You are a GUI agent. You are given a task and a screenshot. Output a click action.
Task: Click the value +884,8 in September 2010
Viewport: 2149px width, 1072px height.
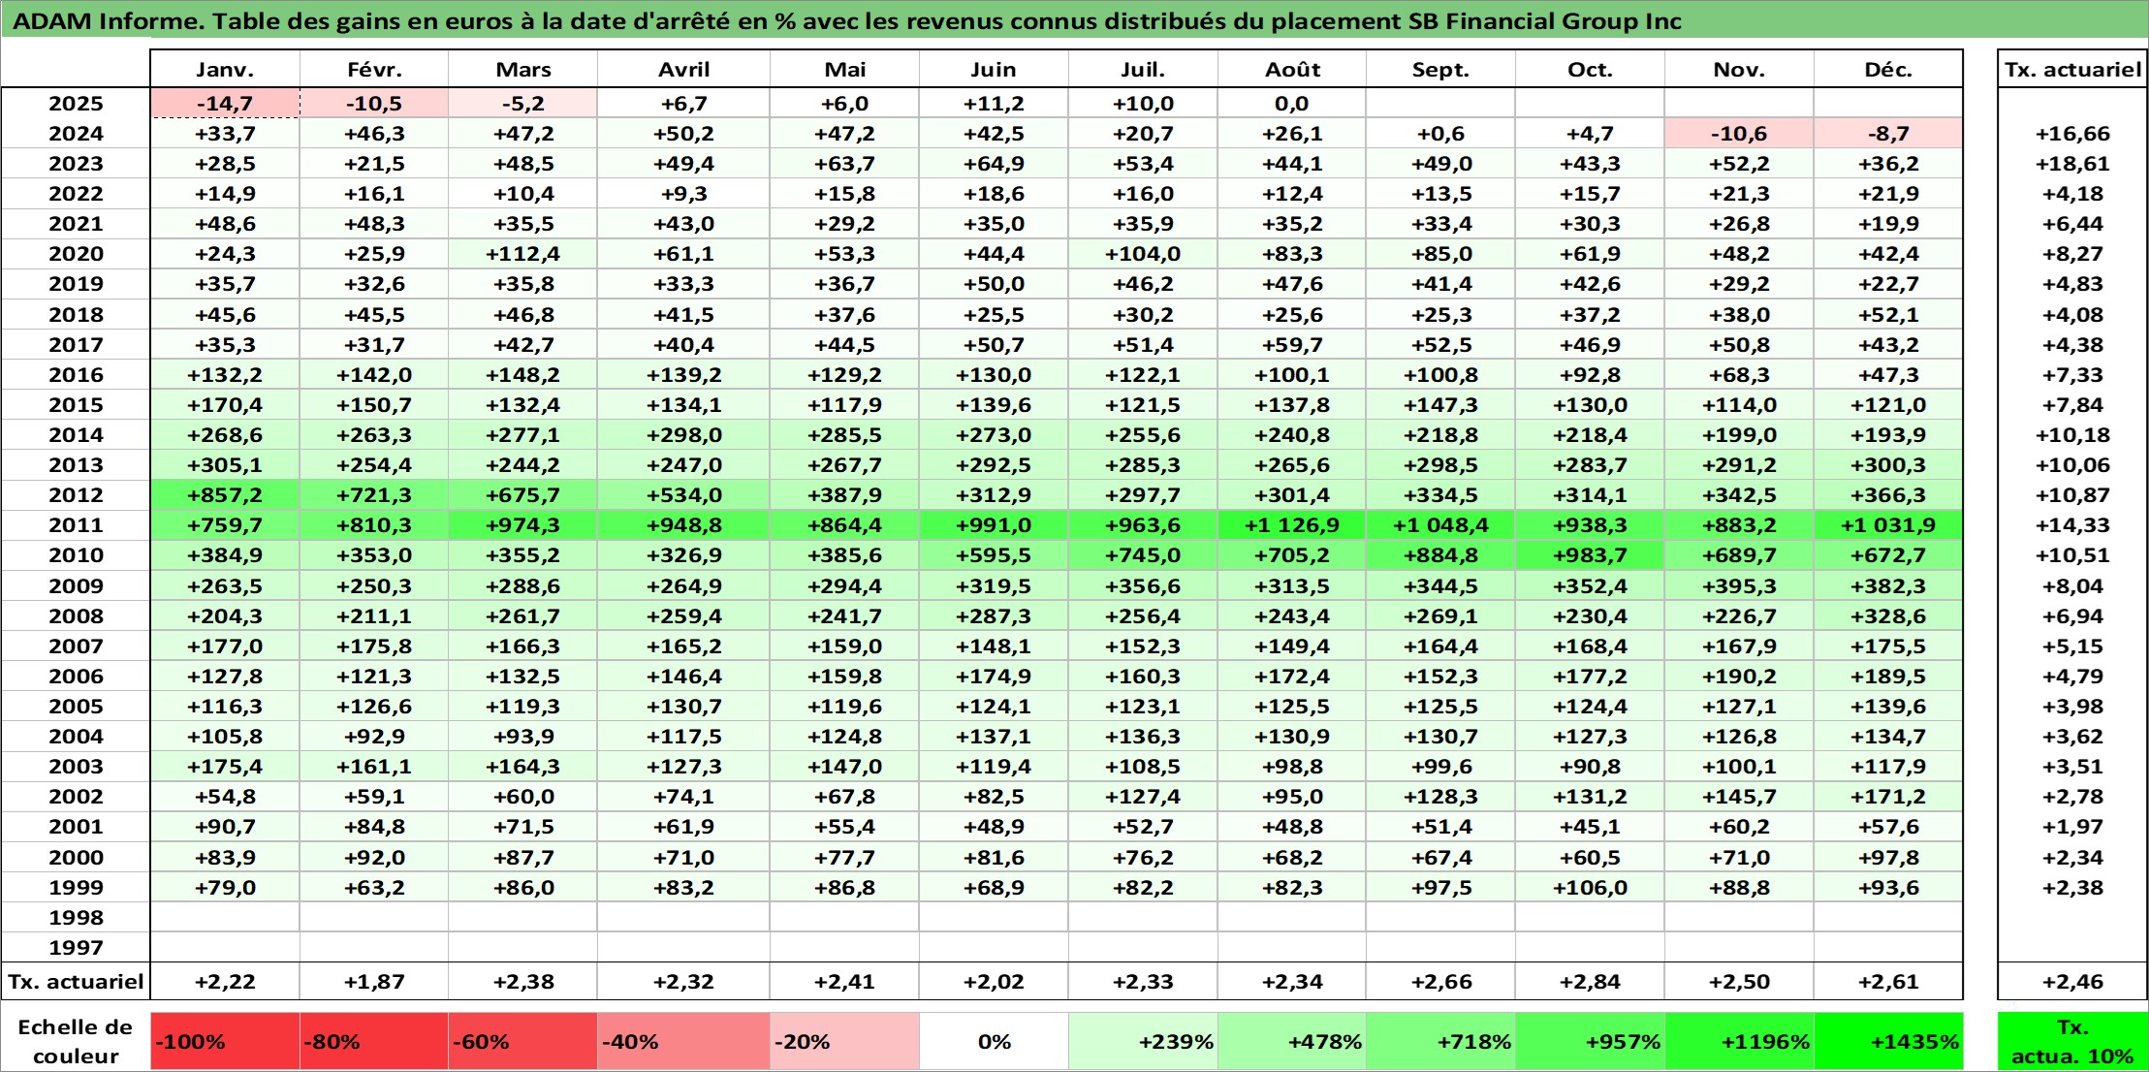pyautogui.click(x=1440, y=555)
